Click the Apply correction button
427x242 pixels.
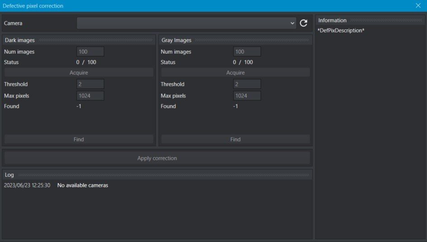point(157,158)
